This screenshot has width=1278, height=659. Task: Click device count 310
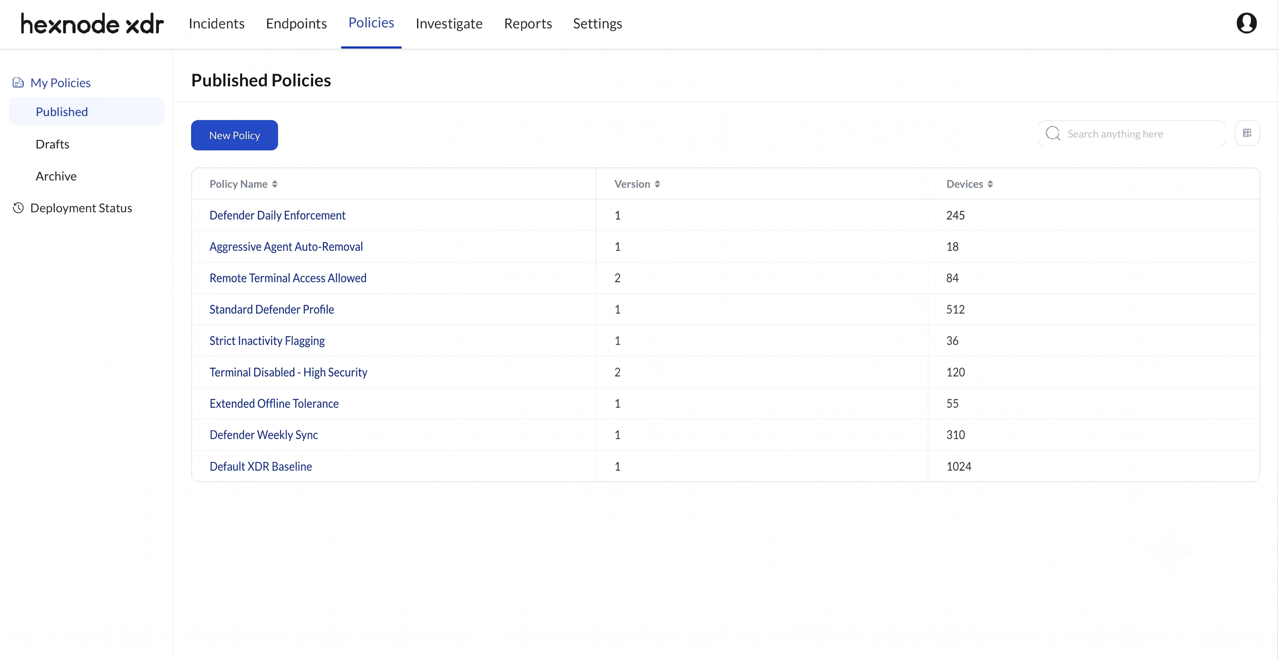[x=955, y=435]
